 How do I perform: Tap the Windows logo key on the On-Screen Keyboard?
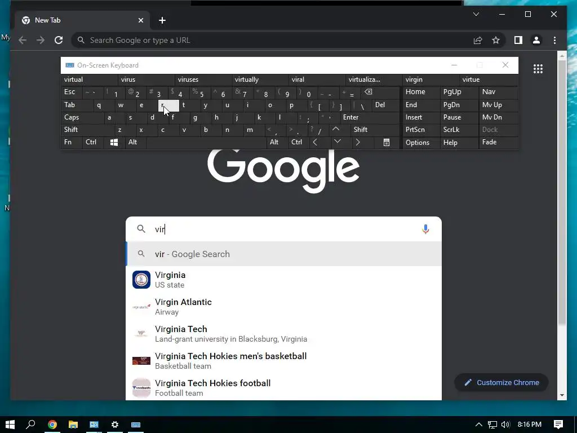pos(114,143)
